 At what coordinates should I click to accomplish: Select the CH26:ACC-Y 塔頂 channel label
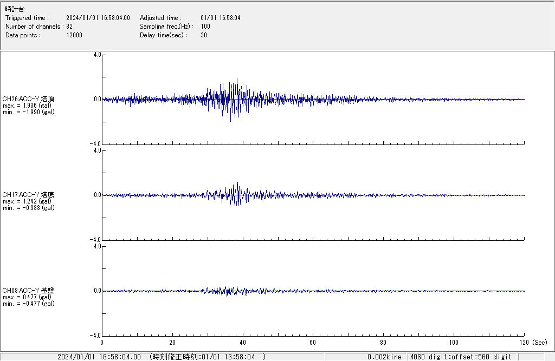pyautogui.click(x=28, y=99)
